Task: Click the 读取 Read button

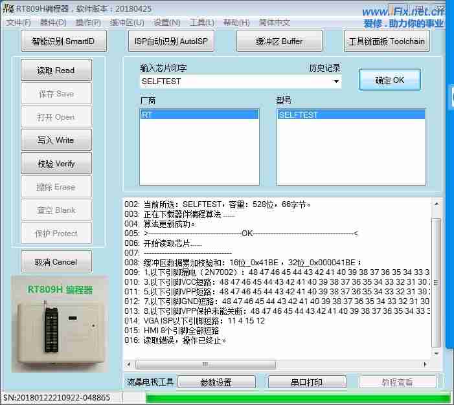Action: click(56, 70)
